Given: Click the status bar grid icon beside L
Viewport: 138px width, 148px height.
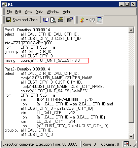Looking at the screenshot, I should coord(126,144).
